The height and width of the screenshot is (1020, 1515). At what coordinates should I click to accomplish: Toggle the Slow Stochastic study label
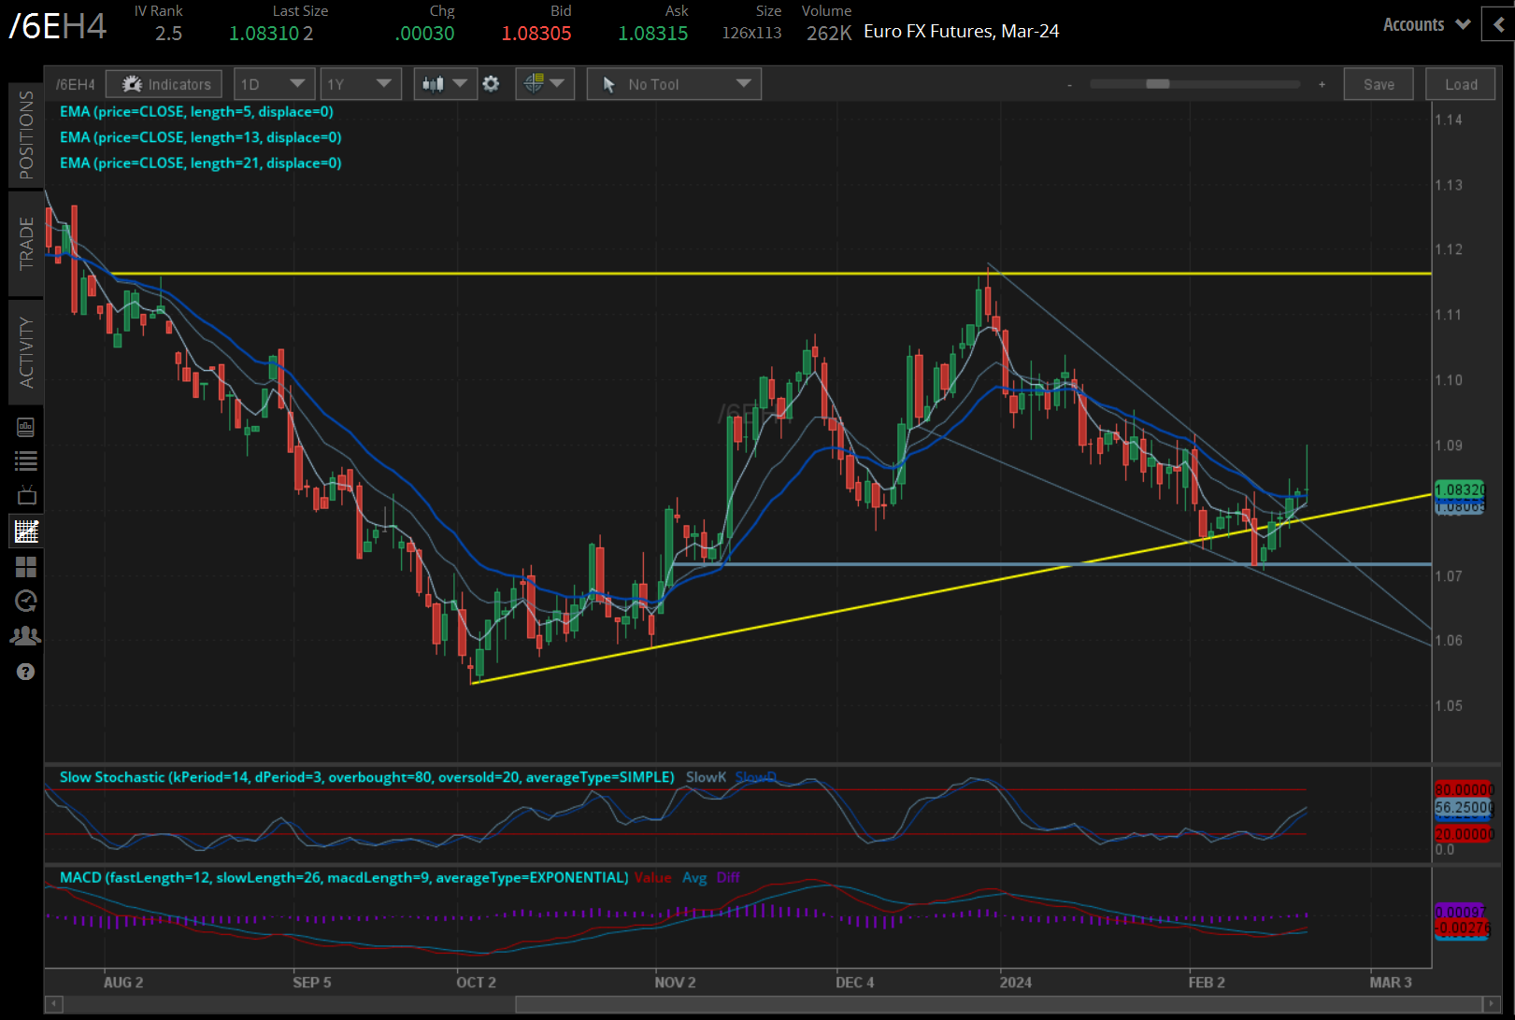(x=366, y=776)
